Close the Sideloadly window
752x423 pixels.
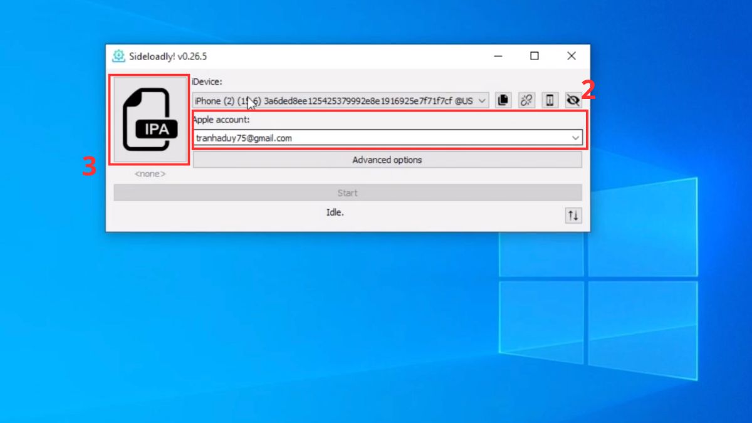click(x=572, y=56)
